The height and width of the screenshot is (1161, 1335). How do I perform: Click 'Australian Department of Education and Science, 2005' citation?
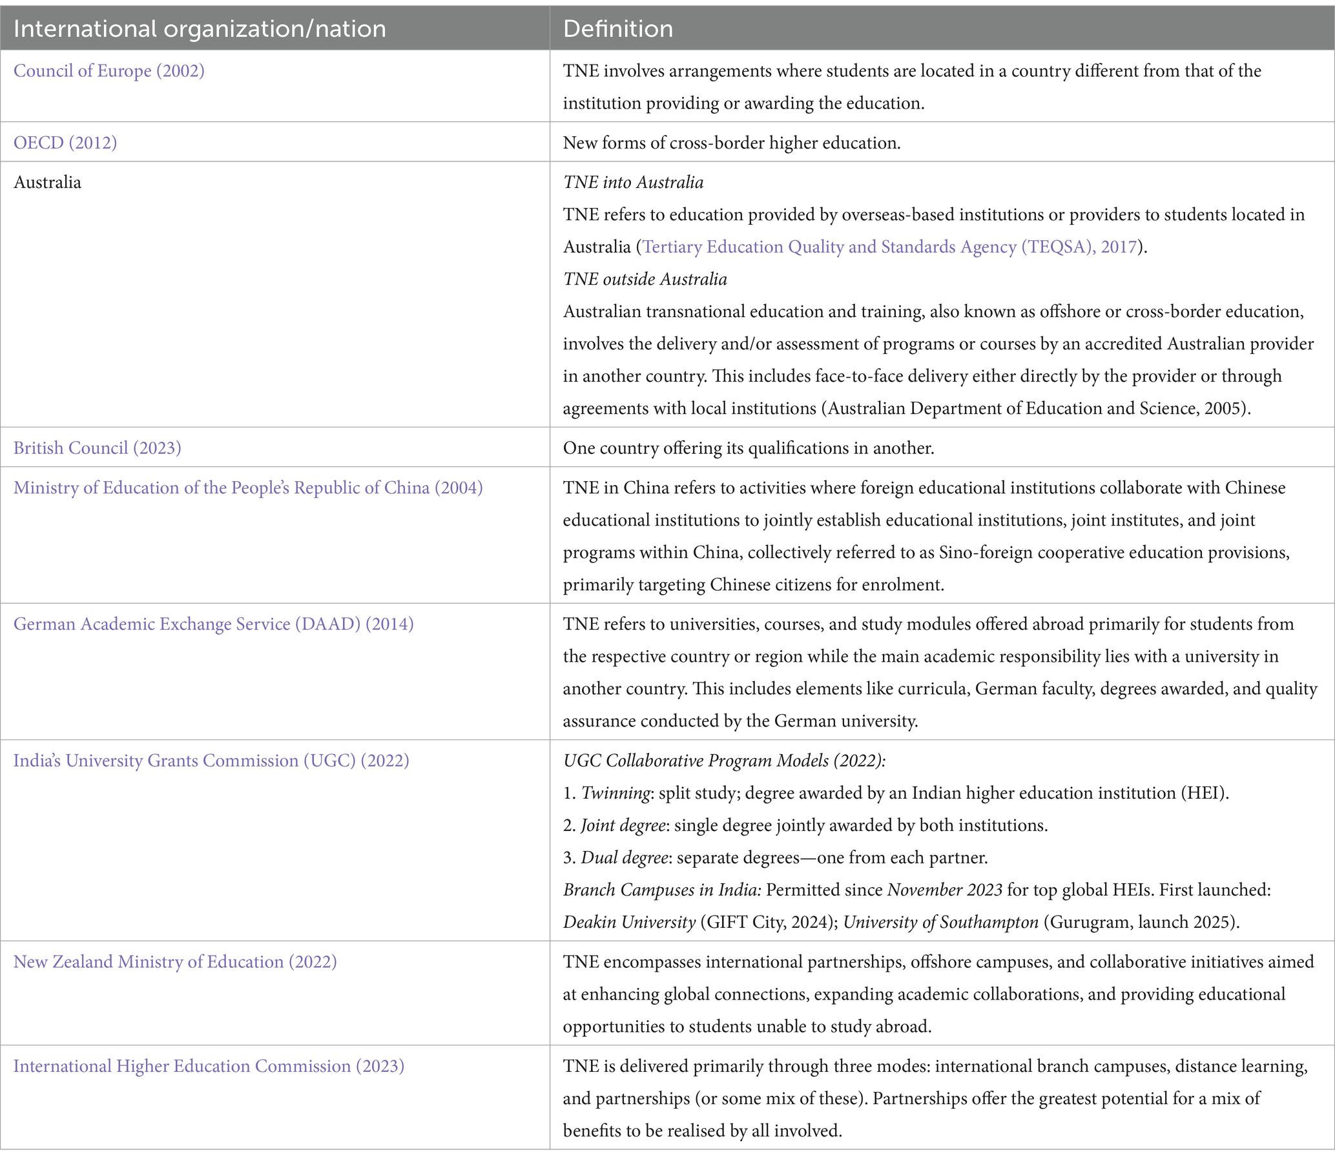[x=1035, y=408]
